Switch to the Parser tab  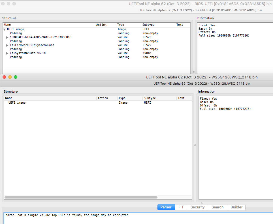[x=166, y=207]
